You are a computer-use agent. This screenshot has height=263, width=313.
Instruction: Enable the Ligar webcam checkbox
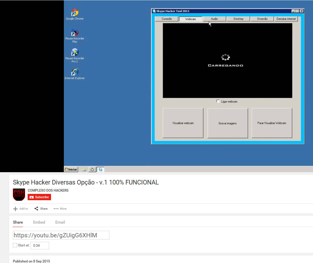[x=218, y=101]
